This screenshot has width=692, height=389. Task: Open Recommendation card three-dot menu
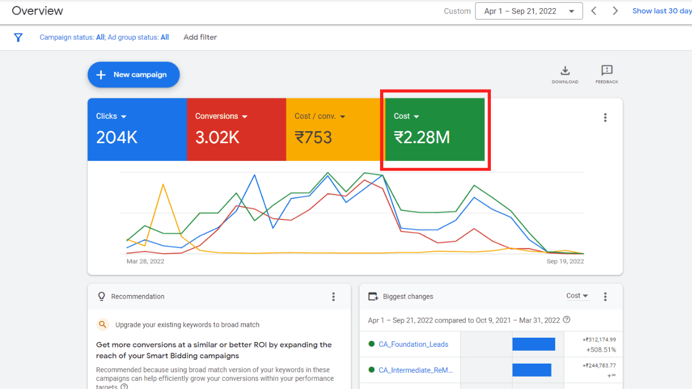pos(333,297)
